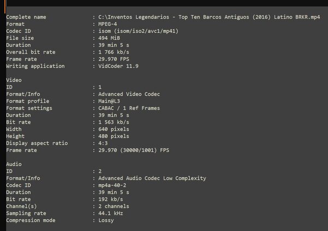
Task: Click the Display aspect ratio 4:3 value
Action: click(103, 143)
